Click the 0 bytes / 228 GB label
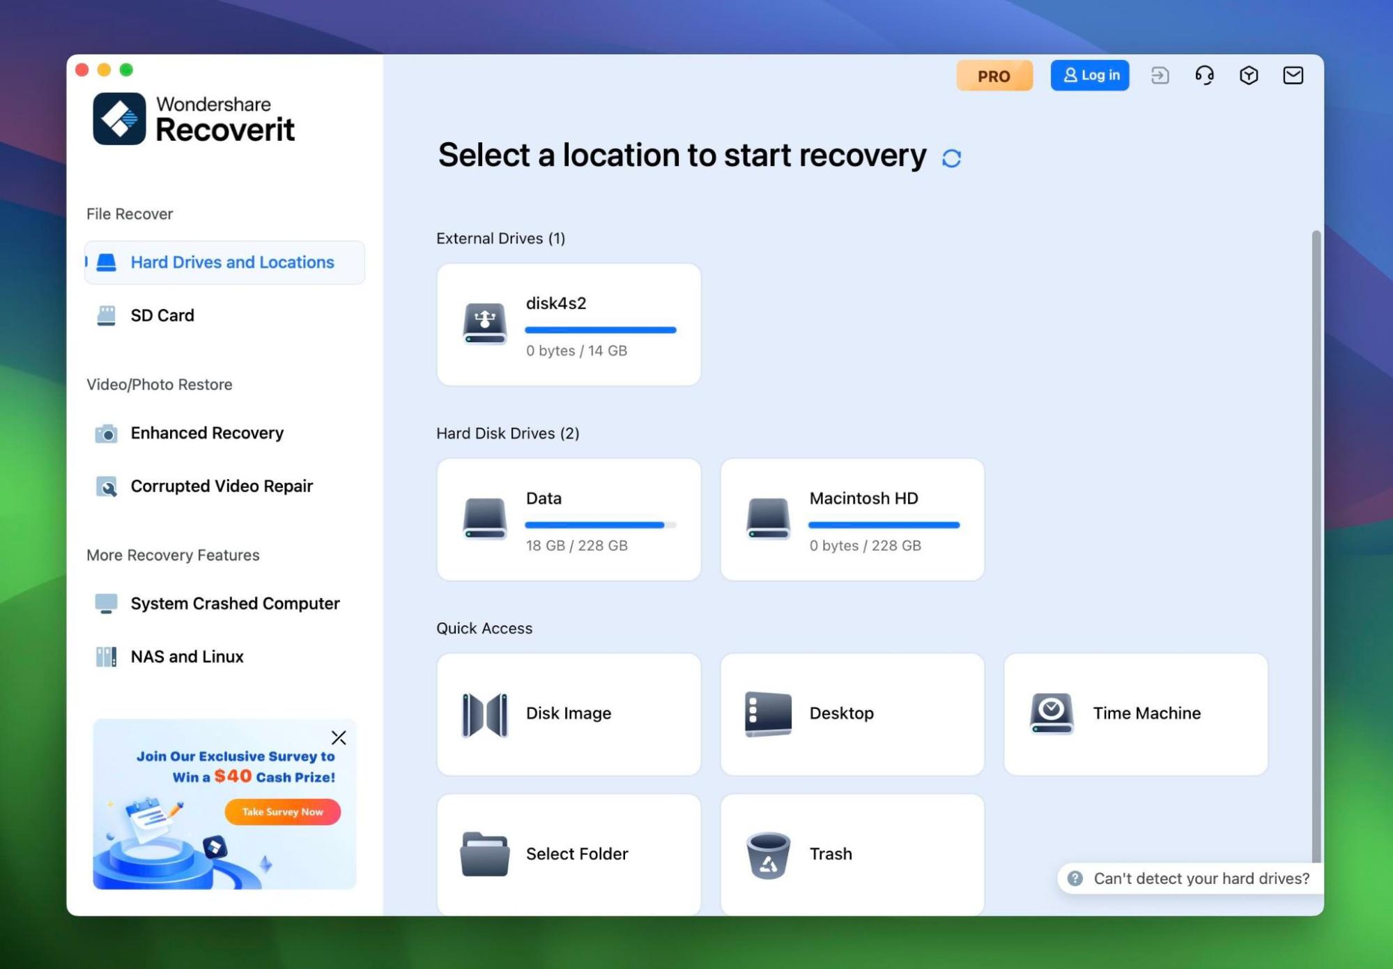 point(865,546)
